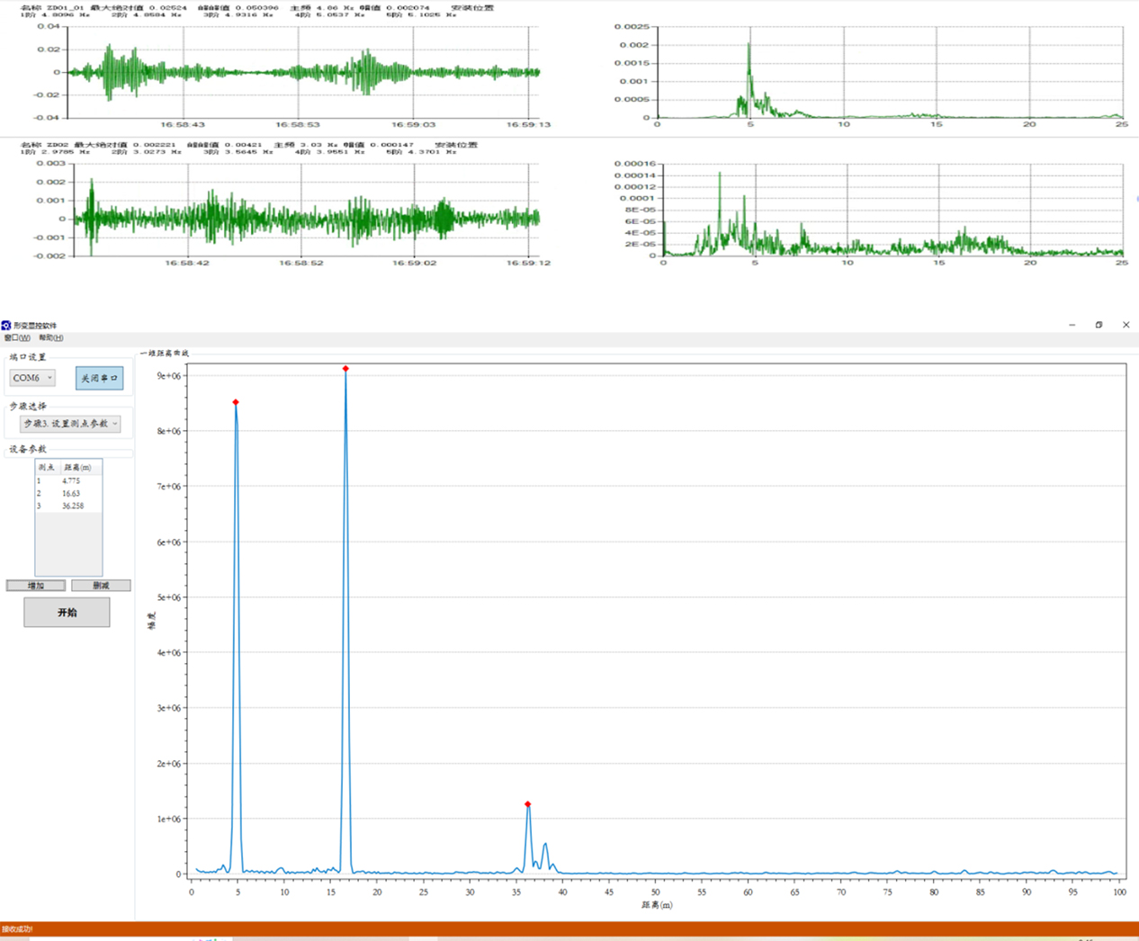The image size is (1139, 941).
Task: Minimize the monitoring software window
Action: click(1072, 325)
